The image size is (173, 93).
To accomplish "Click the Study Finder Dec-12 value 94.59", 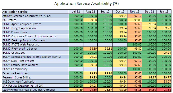I will coord(149,90).
